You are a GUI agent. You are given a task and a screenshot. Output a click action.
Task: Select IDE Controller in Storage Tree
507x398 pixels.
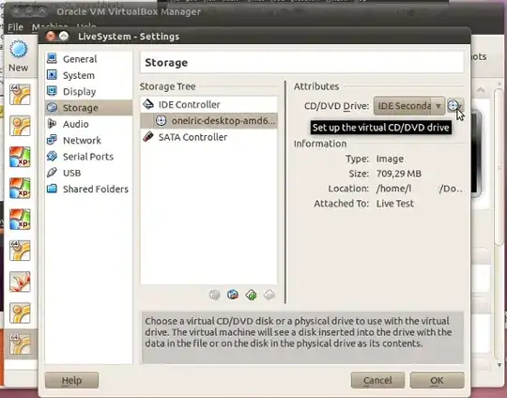(208, 104)
